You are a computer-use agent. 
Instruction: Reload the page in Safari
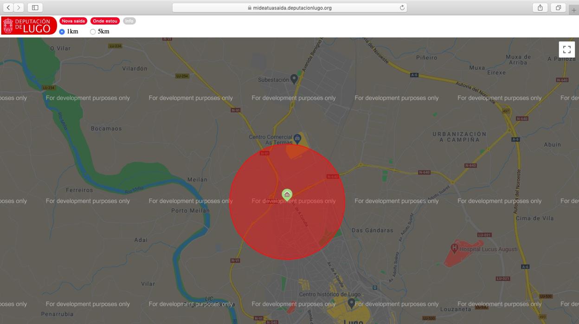[402, 7]
